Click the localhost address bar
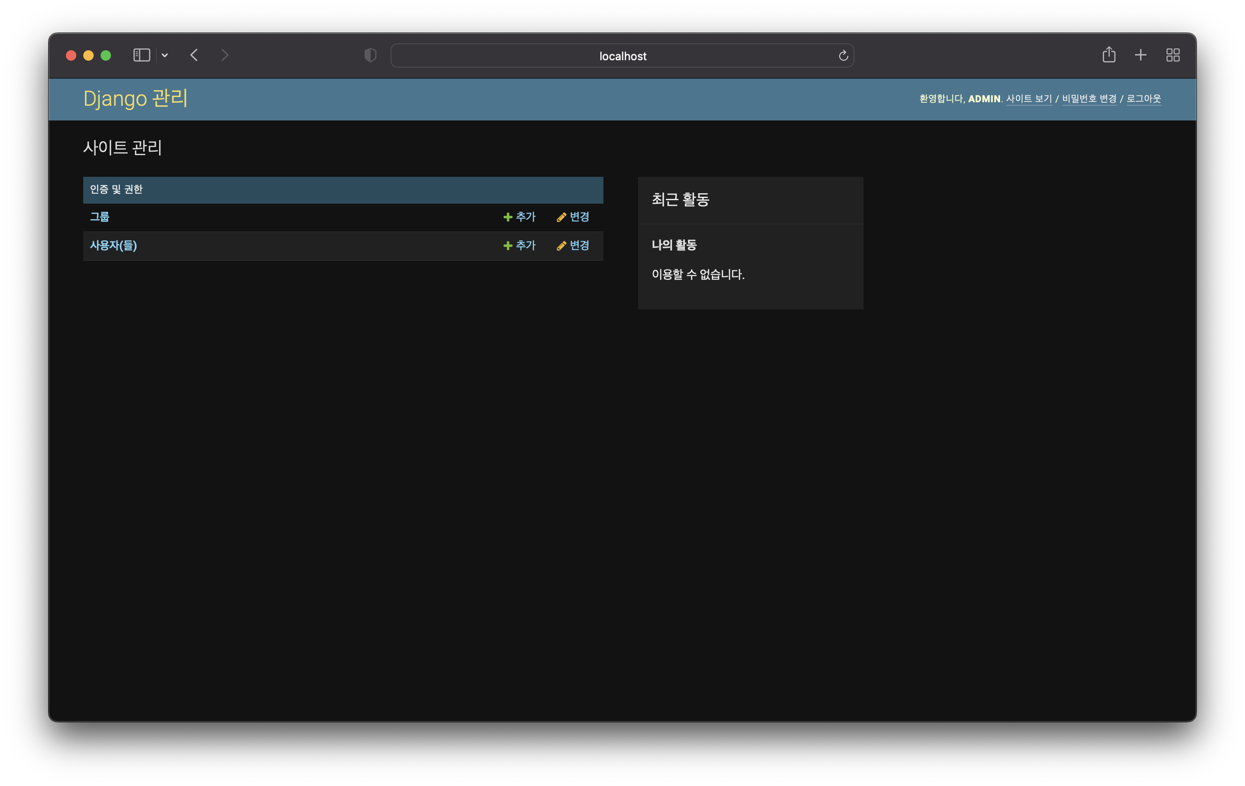 click(x=622, y=56)
